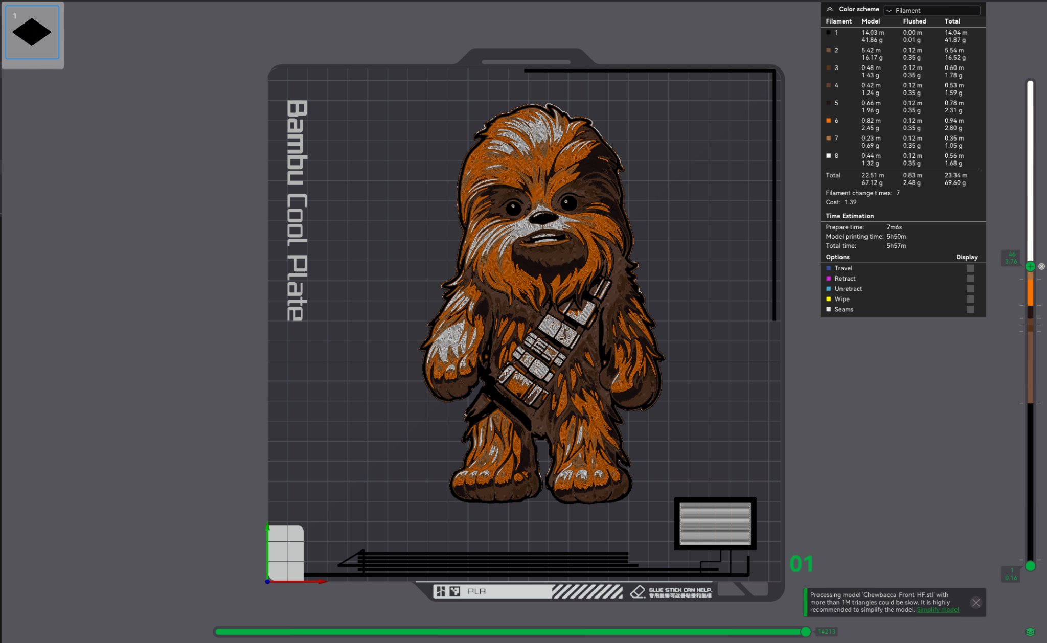This screenshot has height=643, width=1047.
Task: Click the magenta Retract legend square
Action: point(829,278)
